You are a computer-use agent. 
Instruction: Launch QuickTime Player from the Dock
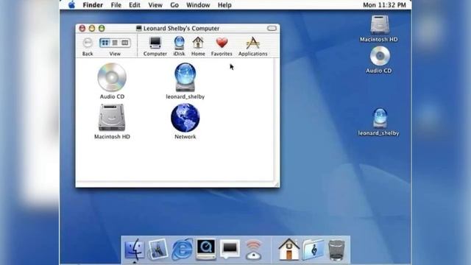pyautogui.click(x=206, y=249)
